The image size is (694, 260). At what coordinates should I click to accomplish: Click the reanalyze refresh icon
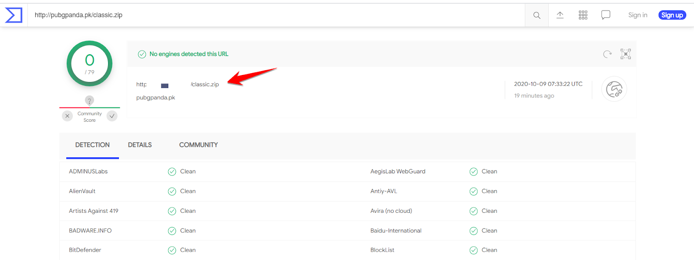pyautogui.click(x=607, y=54)
